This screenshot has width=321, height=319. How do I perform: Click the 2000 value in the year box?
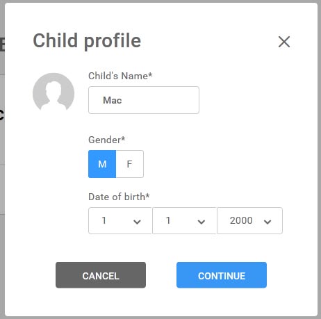[x=241, y=220]
